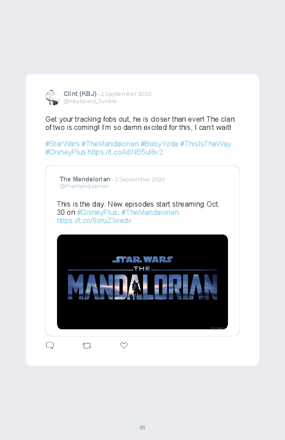Click the @Keyboard_Junkie handle

coord(90,101)
